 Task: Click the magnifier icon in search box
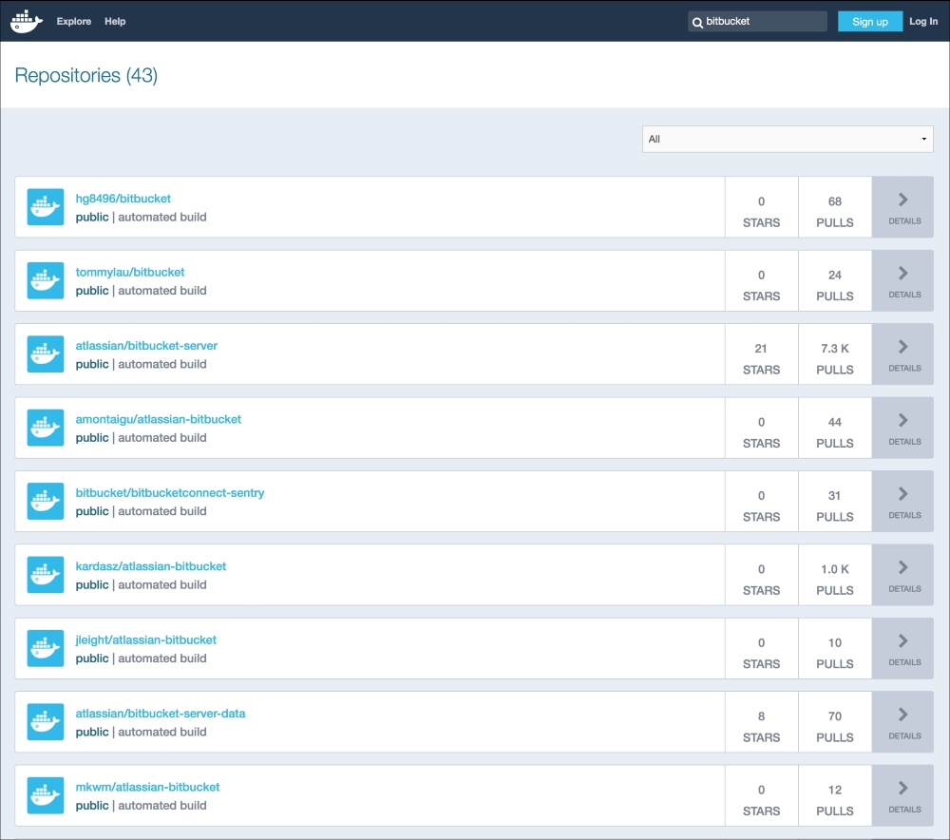[698, 22]
